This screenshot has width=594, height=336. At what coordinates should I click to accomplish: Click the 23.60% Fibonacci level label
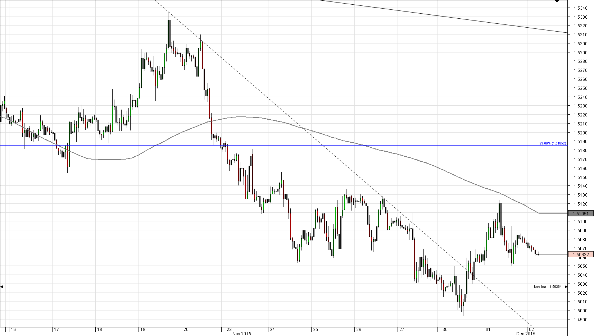coord(553,143)
